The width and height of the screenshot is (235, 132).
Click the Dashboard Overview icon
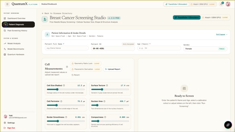coord(5,18)
